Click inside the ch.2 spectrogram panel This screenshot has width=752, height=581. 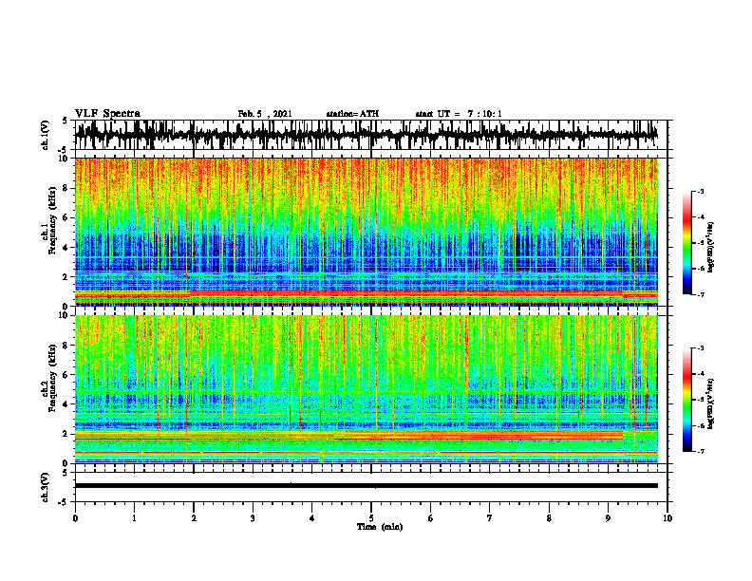click(x=367, y=389)
